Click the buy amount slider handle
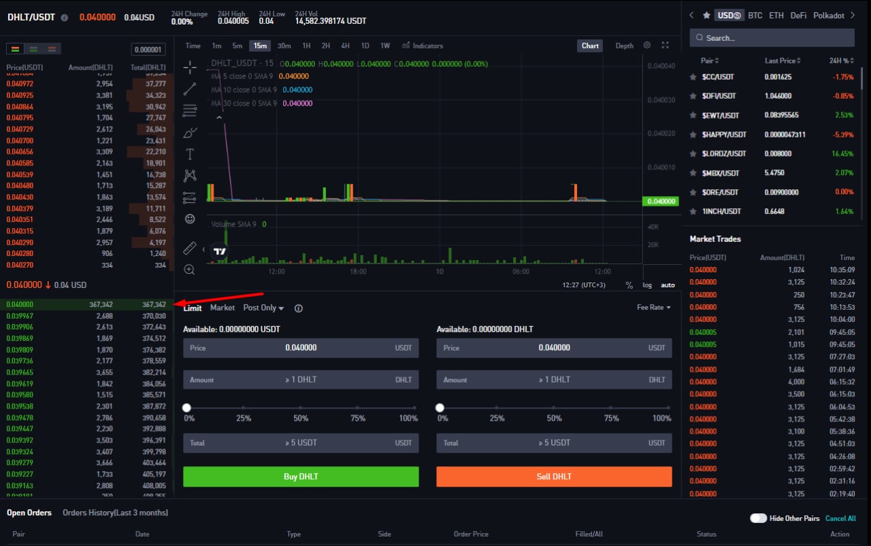This screenshot has height=546, width=871. click(x=186, y=408)
